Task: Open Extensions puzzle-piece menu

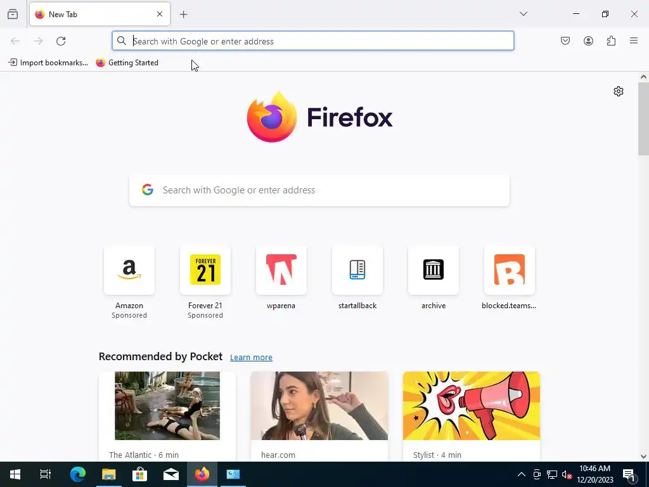Action: pyautogui.click(x=611, y=41)
